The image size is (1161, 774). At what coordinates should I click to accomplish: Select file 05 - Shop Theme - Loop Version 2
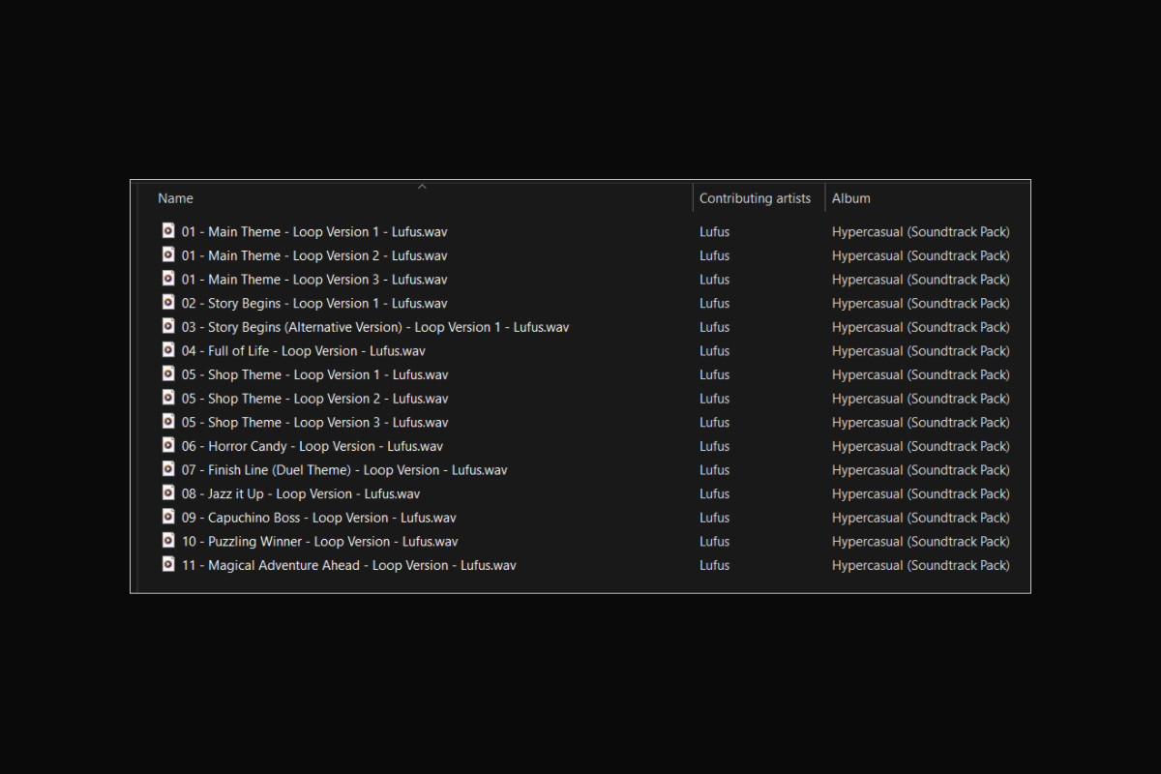point(315,399)
